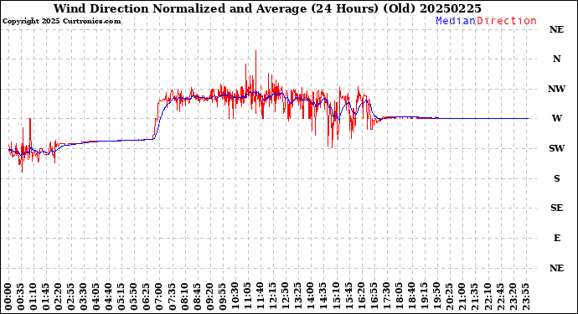Click the 07:35 time axis label

[x=172, y=296]
